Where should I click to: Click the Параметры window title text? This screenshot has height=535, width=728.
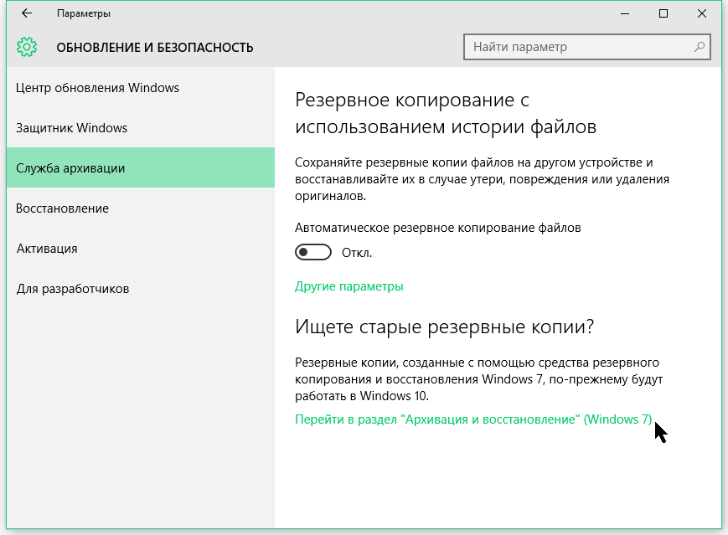(x=83, y=13)
